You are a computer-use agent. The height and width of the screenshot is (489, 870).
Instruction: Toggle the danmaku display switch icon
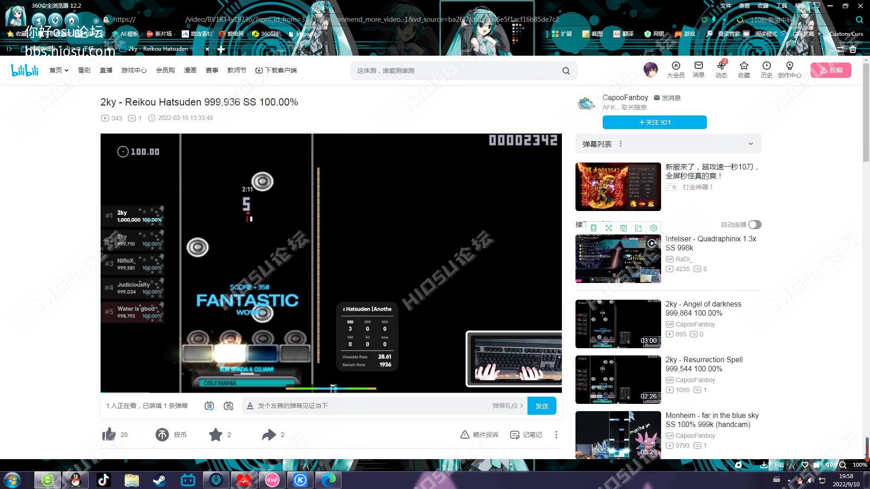(209, 406)
